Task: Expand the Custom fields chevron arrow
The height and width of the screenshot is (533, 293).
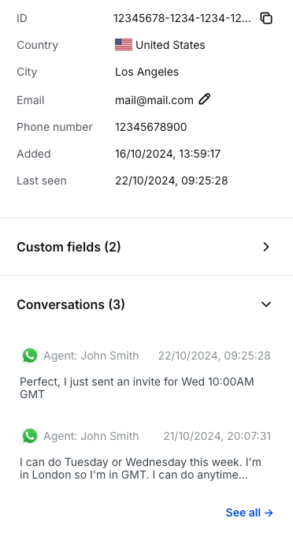Action: pyautogui.click(x=266, y=247)
